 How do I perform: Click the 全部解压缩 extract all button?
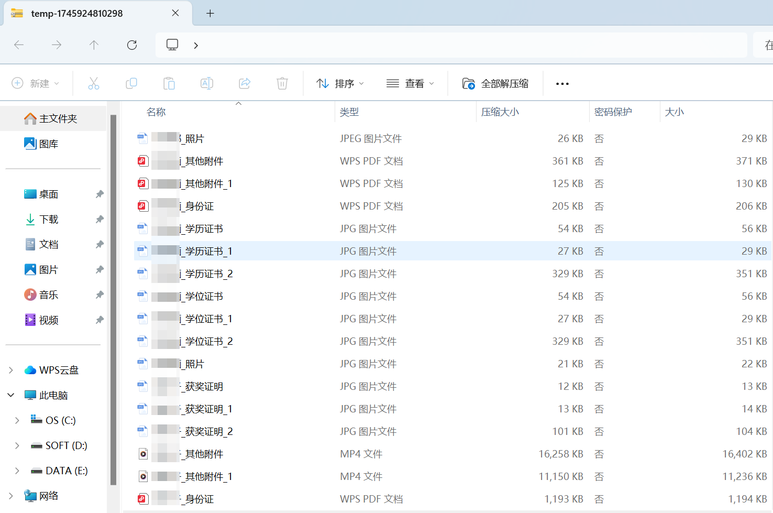[x=495, y=83]
